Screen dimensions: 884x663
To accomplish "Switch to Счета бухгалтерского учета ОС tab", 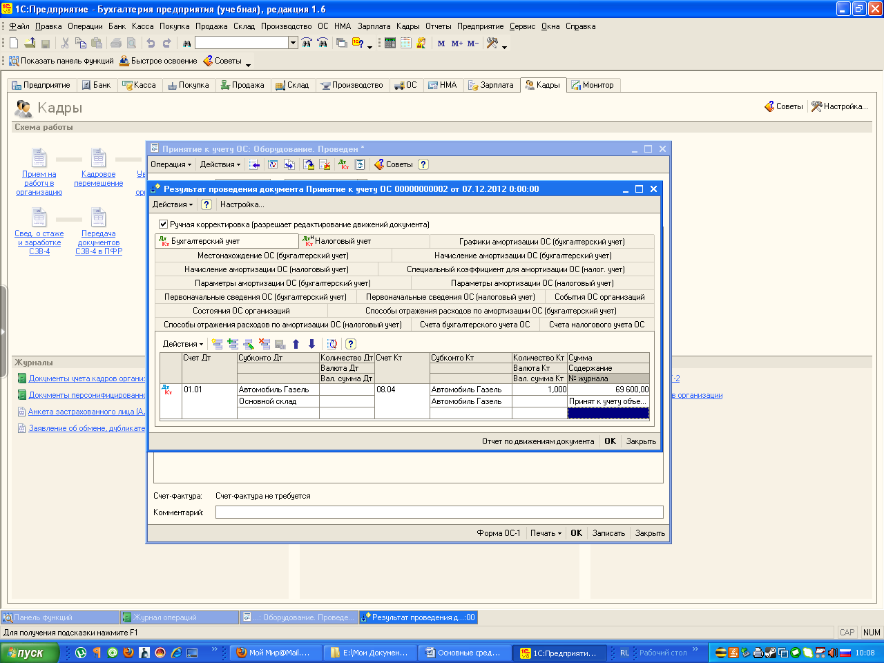I will click(474, 325).
